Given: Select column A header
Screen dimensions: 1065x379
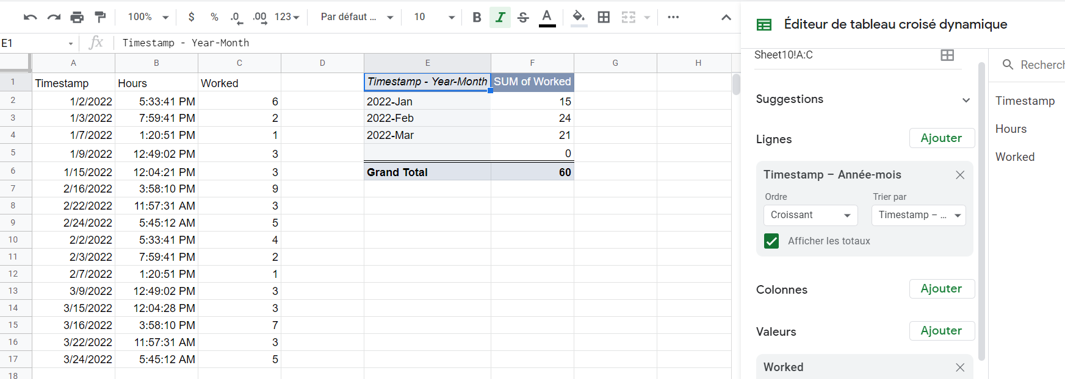Looking at the screenshot, I should [x=73, y=63].
